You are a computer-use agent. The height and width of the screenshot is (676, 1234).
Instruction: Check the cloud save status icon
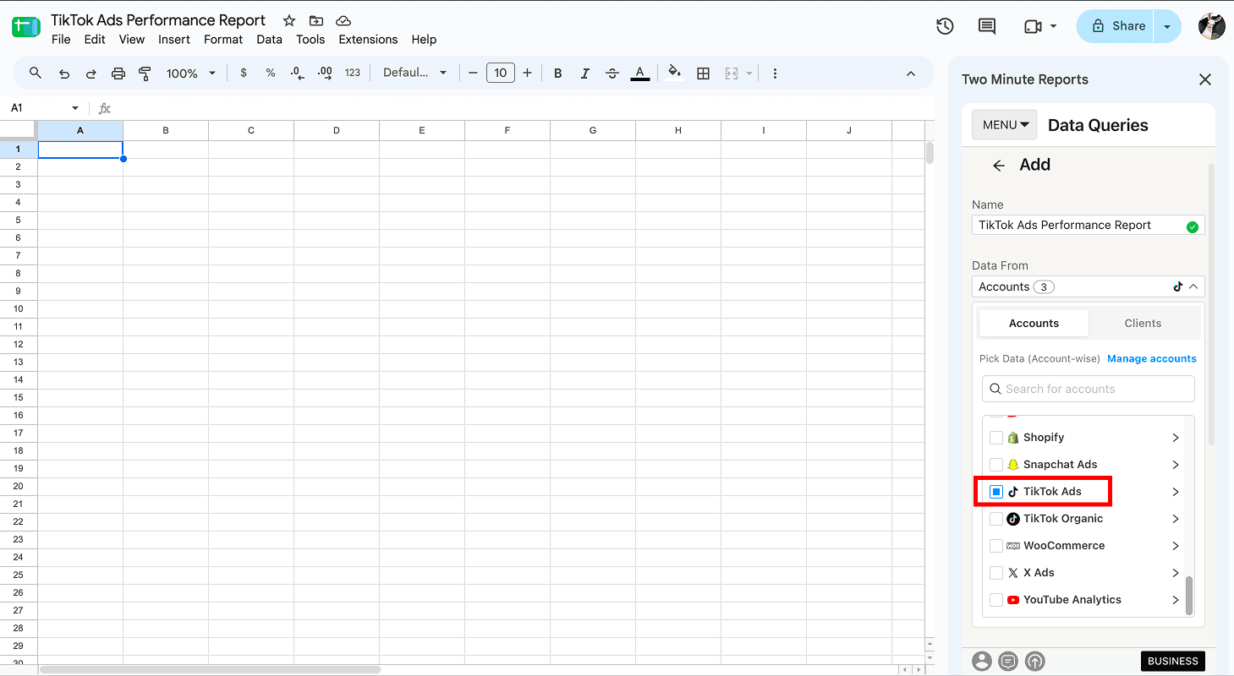point(343,20)
